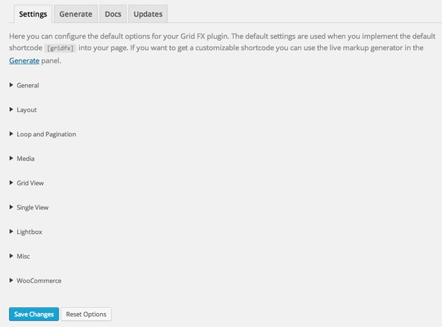
Task: Switch to the Settings tab
Action: tap(32, 14)
